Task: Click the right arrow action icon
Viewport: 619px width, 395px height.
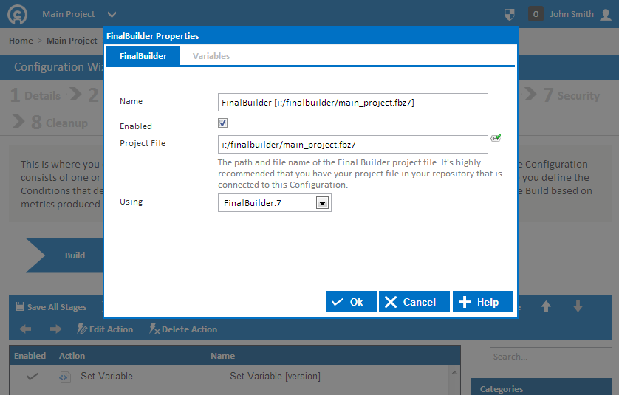Action: click(x=55, y=329)
